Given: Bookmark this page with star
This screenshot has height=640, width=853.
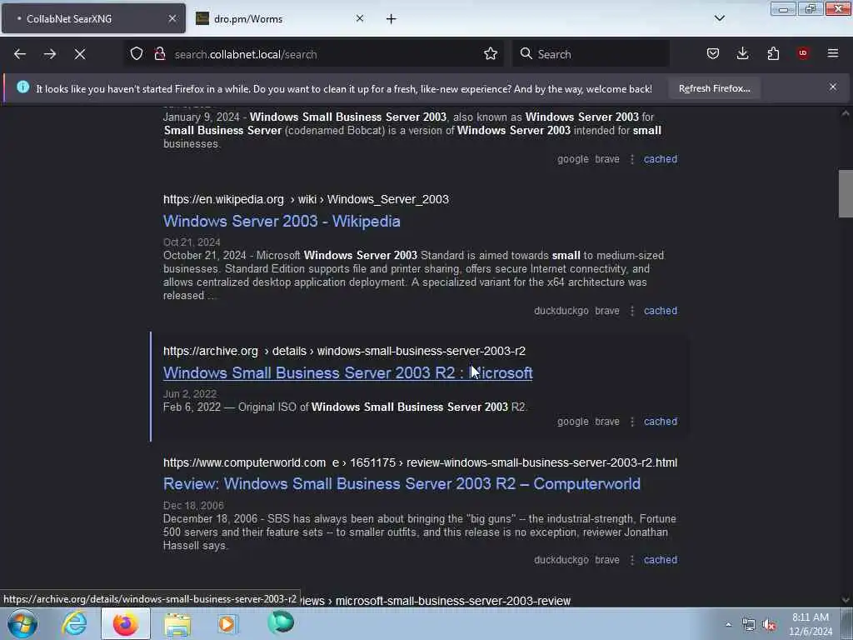Looking at the screenshot, I should tap(491, 54).
